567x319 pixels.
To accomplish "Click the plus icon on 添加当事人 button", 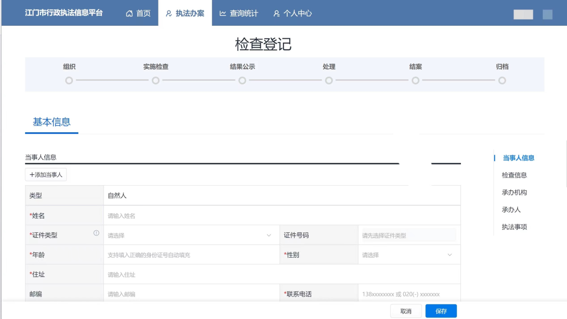I will click(33, 175).
